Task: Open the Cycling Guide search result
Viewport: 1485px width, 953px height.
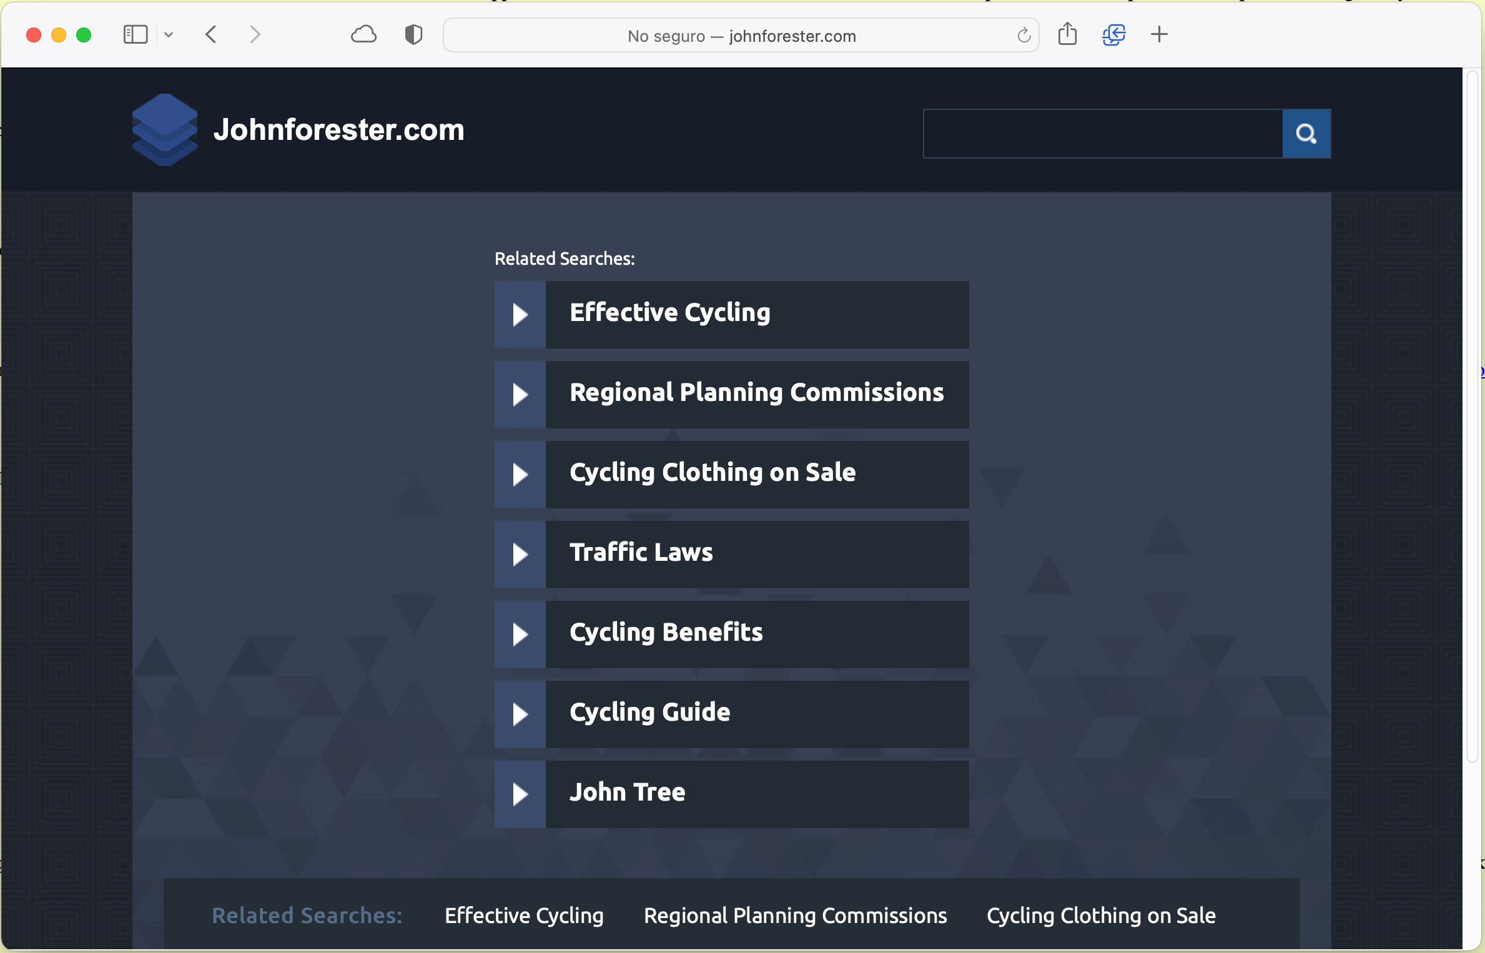Action: click(x=757, y=714)
